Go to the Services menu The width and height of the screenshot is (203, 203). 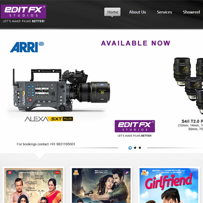coord(164,12)
